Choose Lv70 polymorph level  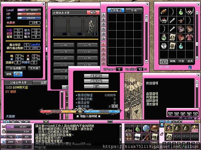click(64, 52)
